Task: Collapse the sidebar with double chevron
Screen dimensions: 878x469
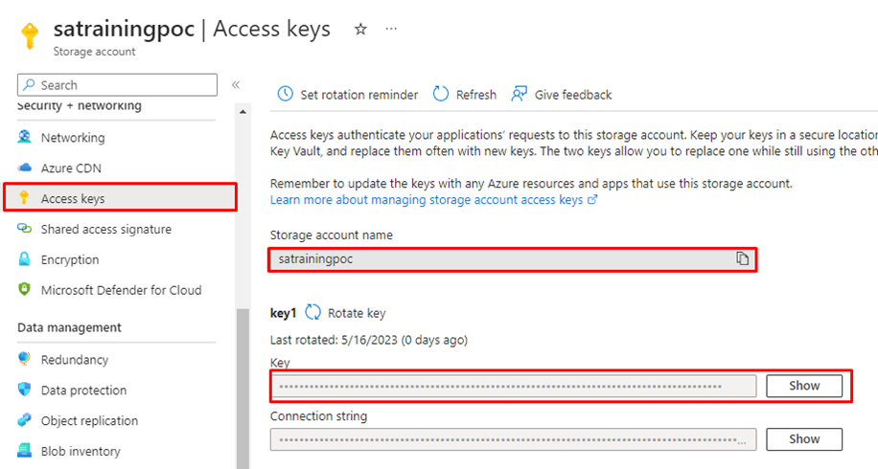Action: [x=236, y=85]
